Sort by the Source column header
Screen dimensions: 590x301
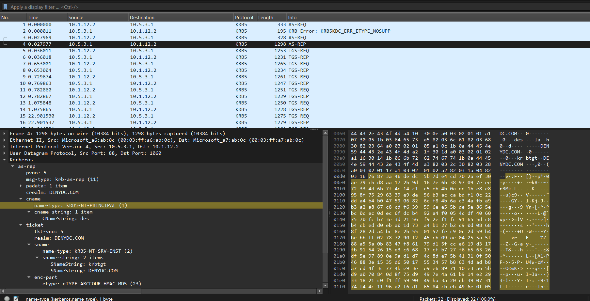pos(97,18)
